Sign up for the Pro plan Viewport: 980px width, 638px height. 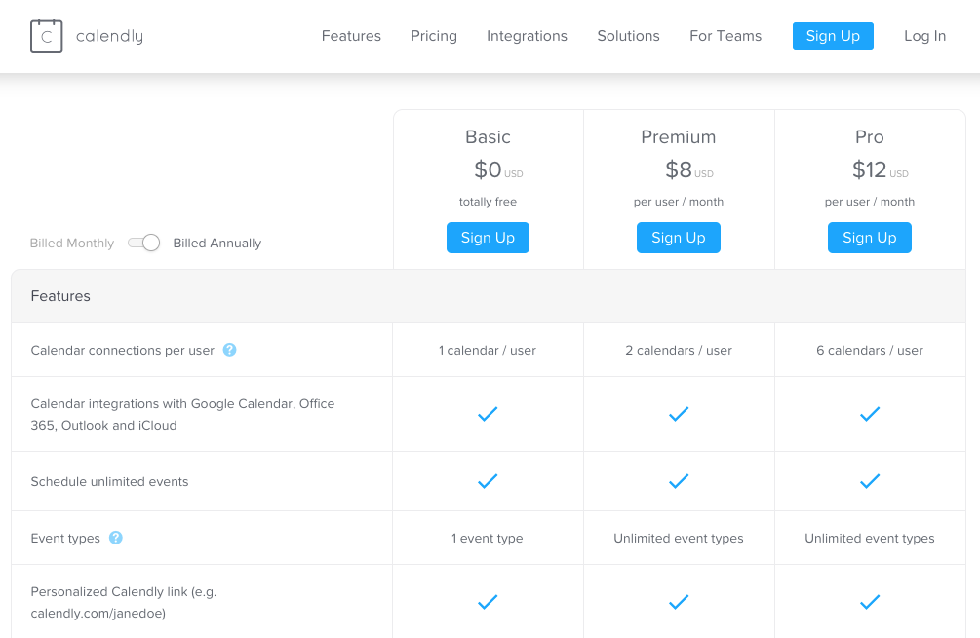click(870, 238)
